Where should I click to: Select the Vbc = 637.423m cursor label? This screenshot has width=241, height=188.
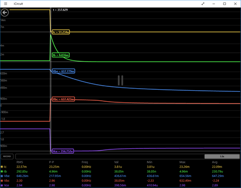(x=63, y=99)
